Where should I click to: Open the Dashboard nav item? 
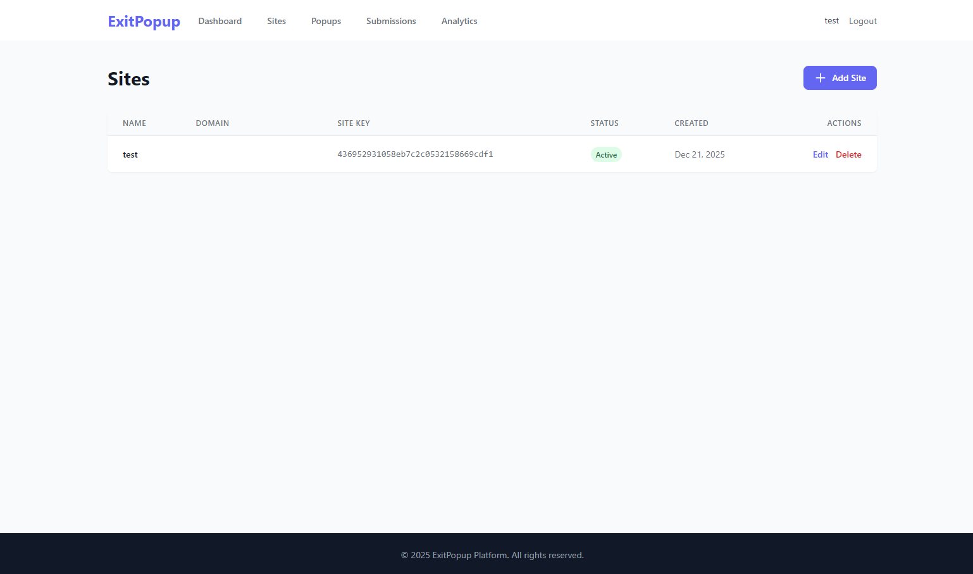click(220, 21)
